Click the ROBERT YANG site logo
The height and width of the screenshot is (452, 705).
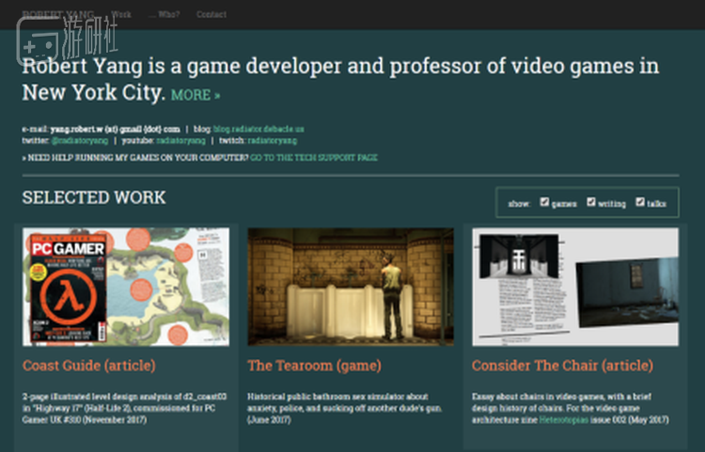55,14
